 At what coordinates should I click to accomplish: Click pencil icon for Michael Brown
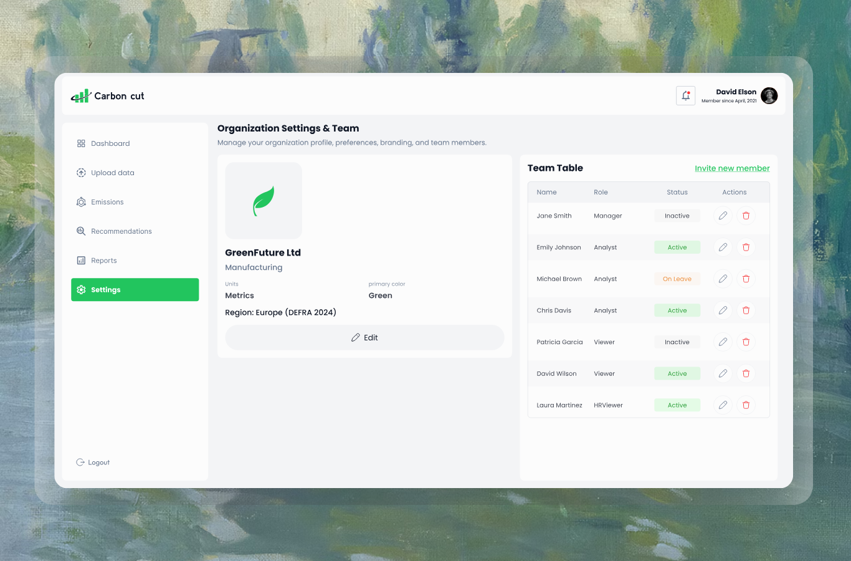click(723, 279)
